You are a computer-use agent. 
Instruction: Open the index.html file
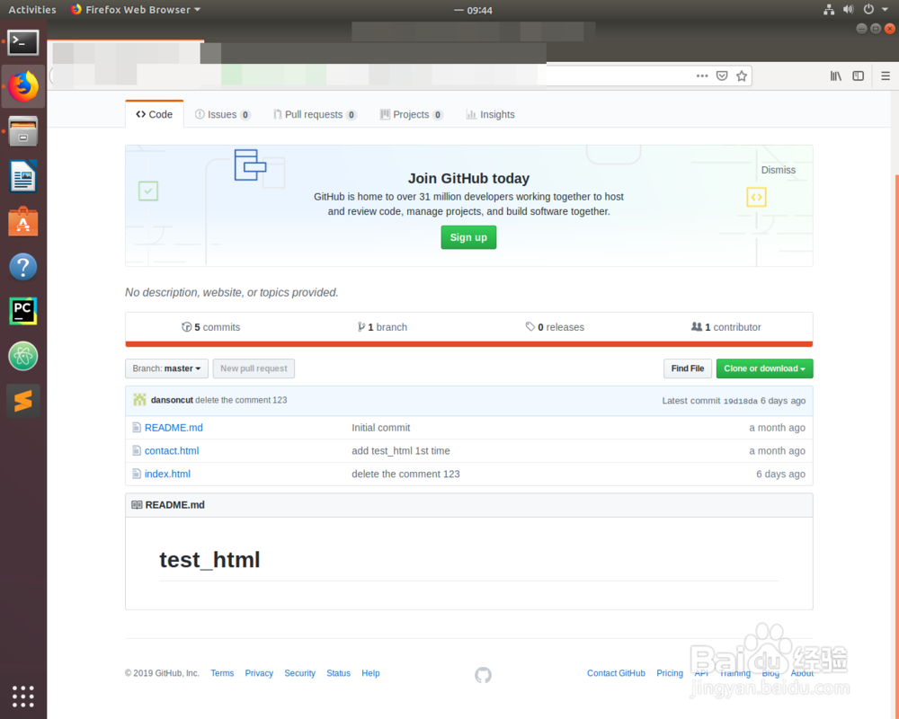167,474
